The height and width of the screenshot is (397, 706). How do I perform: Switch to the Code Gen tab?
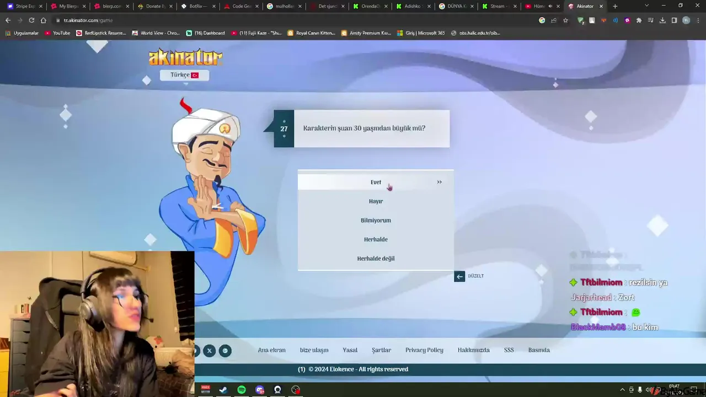240,6
